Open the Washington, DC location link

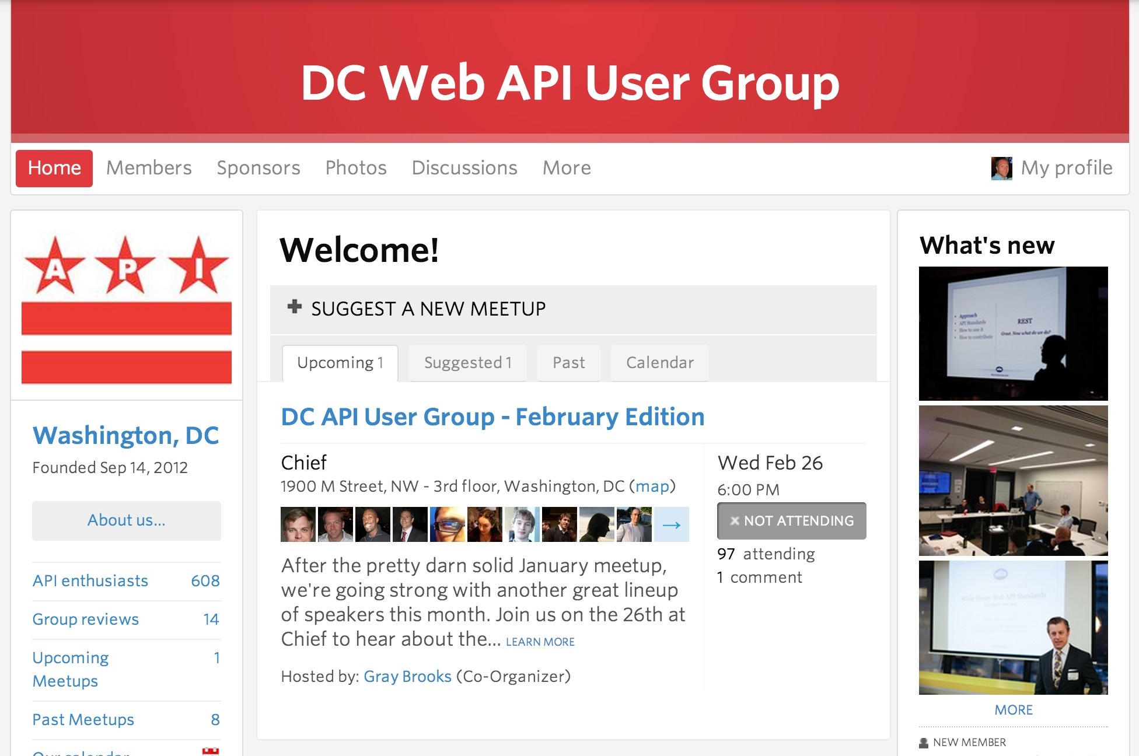125,436
